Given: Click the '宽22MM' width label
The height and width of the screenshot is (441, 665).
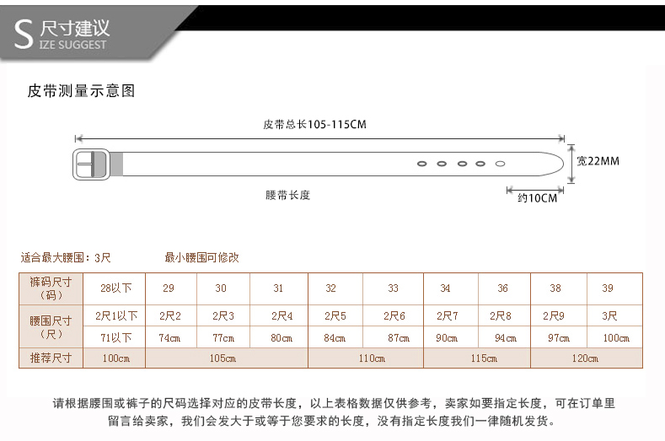Looking at the screenshot, I should (598, 161).
